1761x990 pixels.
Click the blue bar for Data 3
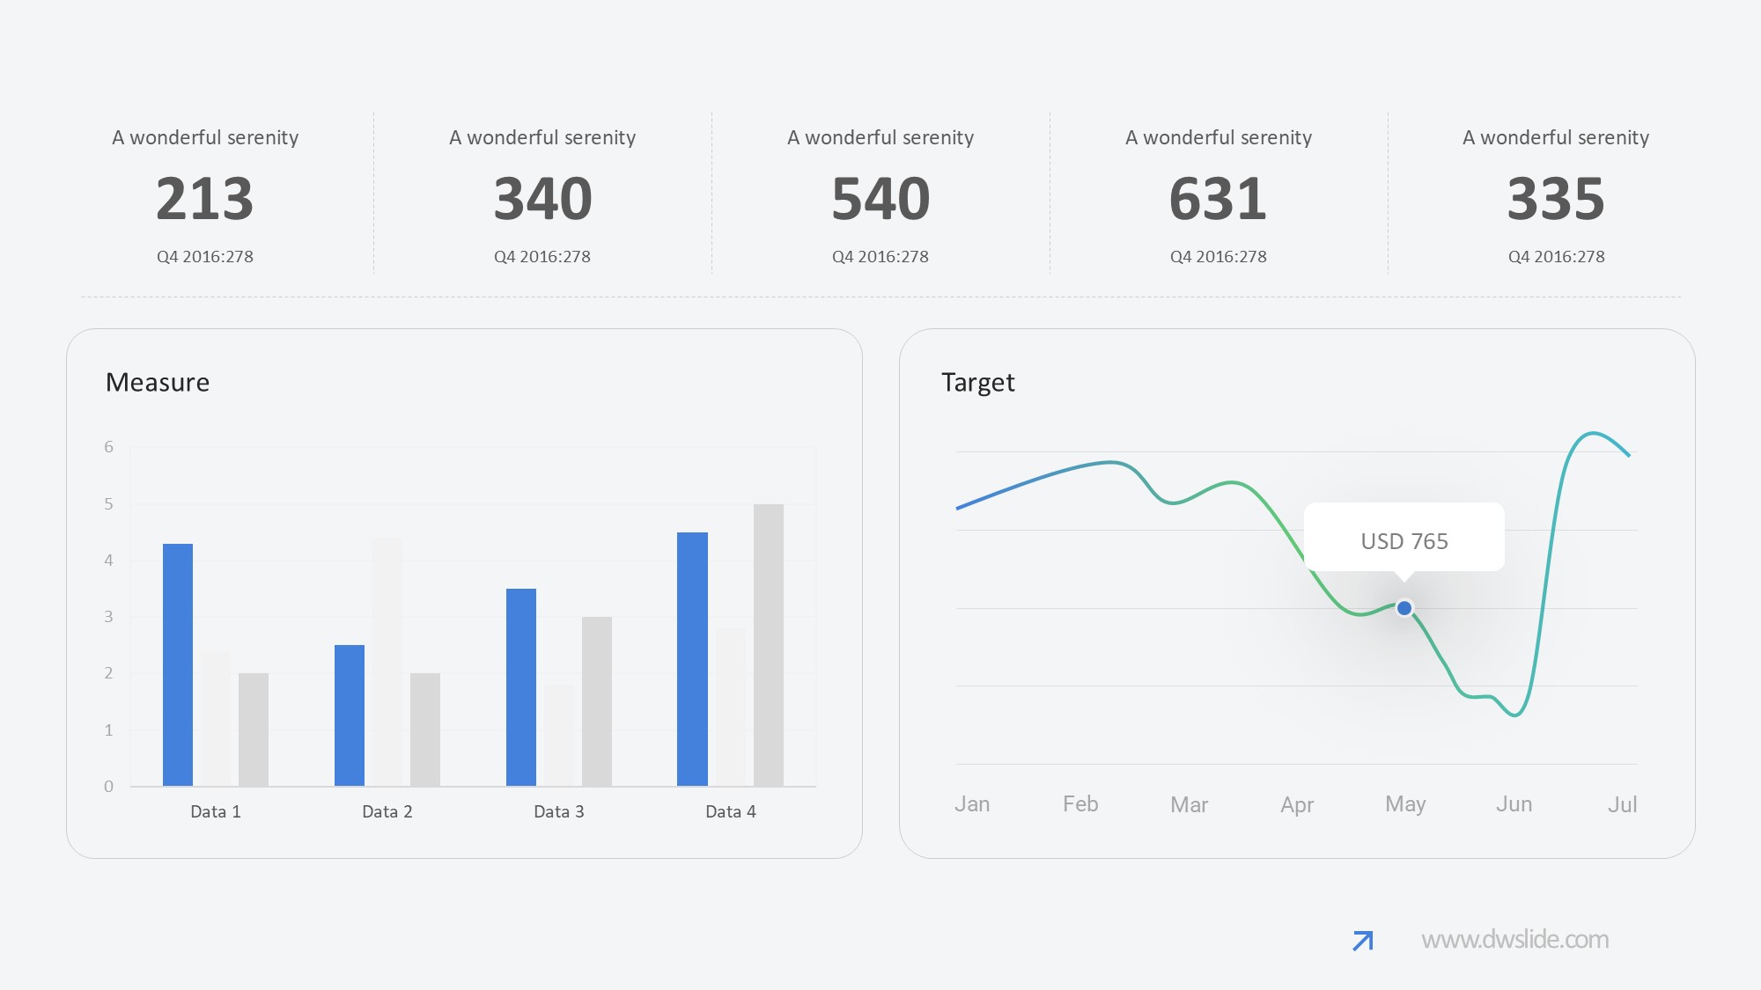point(521,686)
